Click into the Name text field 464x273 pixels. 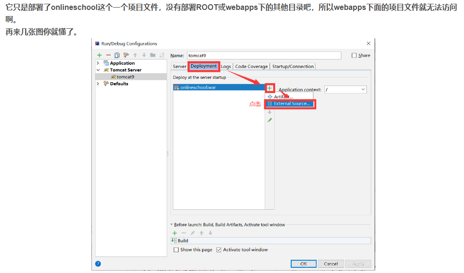click(x=264, y=55)
